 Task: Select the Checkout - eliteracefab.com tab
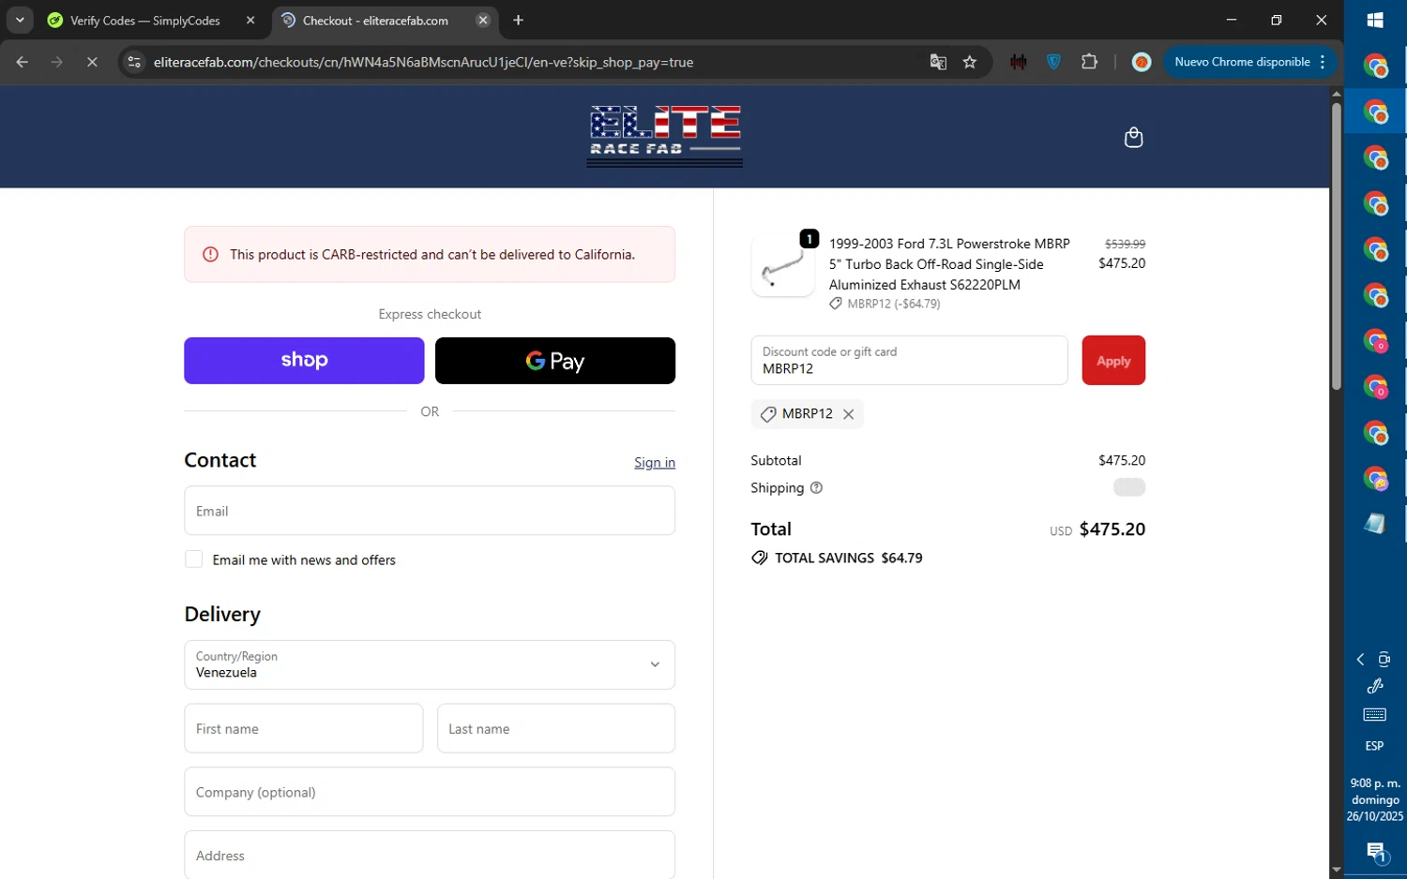[375, 20]
